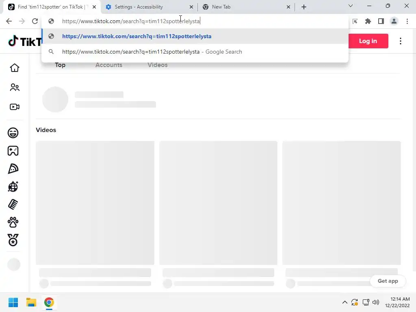Select the Dance disco ball category icon
The height and width of the screenshot is (312, 416).
coord(13,187)
